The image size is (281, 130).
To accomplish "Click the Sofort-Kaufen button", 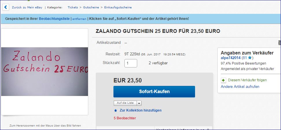I will pos(154,92).
